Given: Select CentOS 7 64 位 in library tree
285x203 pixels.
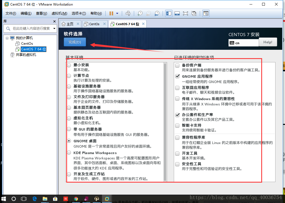Looking at the screenshot, I should point(34,49).
